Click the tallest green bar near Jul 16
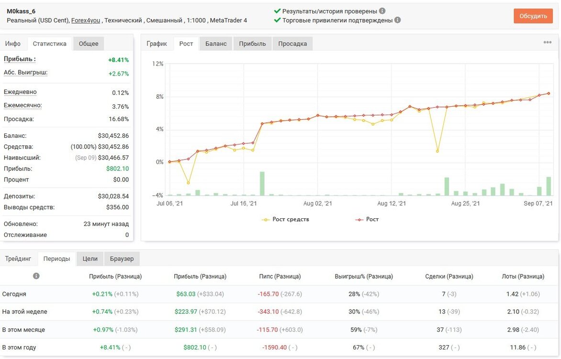This screenshot has width=561, height=359. point(262,184)
